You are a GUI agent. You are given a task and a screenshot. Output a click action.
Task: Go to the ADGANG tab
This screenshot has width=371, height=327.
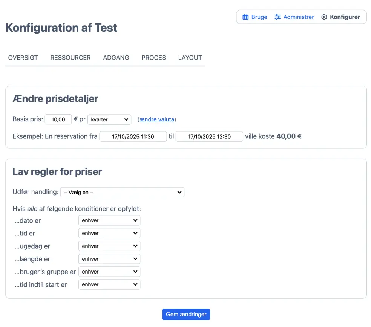[116, 58]
